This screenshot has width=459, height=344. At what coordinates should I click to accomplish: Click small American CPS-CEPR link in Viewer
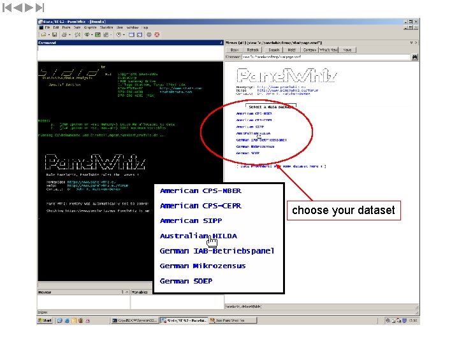[254, 120]
